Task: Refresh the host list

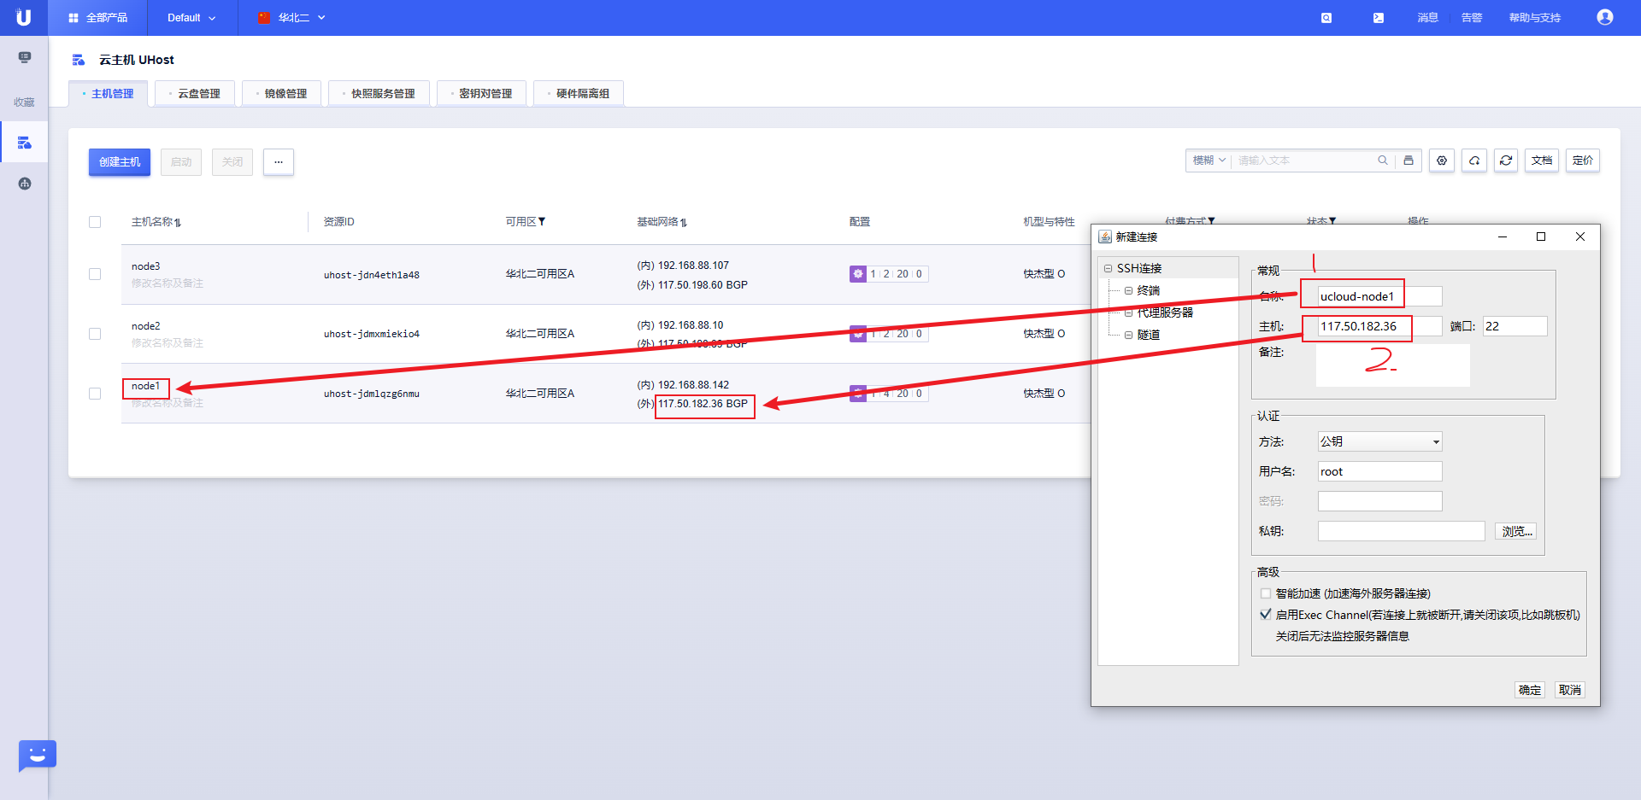Action: pos(1506,161)
